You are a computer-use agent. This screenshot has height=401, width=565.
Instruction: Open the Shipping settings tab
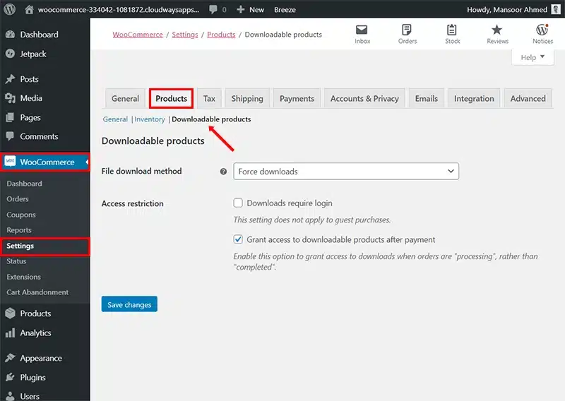[247, 98]
